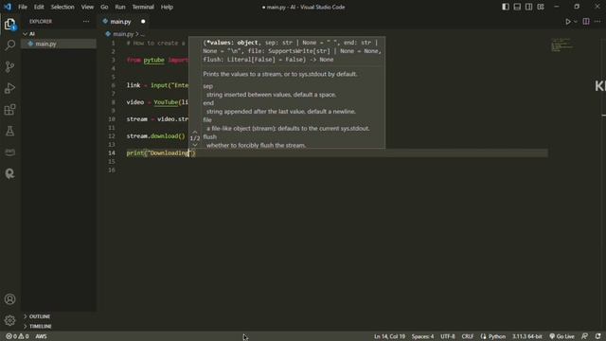This screenshot has width=606, height=341.
Task: Click pytube in import line
Action: (x=153, y=60)
